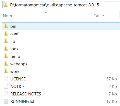Select the temp folder name

pyautogui.click(x=15, y=56)
